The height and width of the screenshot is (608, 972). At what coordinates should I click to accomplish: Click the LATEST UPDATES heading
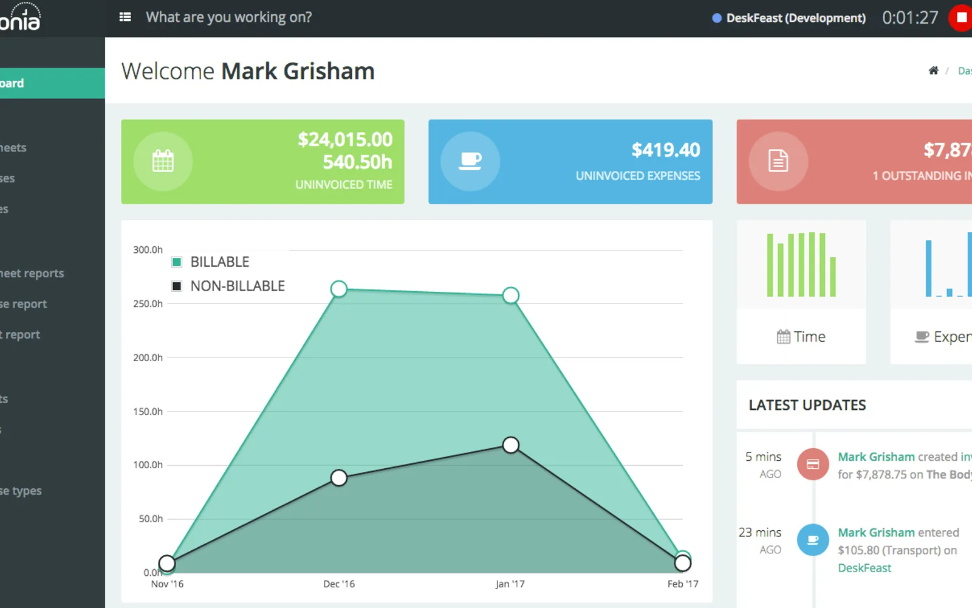point(807,405)
